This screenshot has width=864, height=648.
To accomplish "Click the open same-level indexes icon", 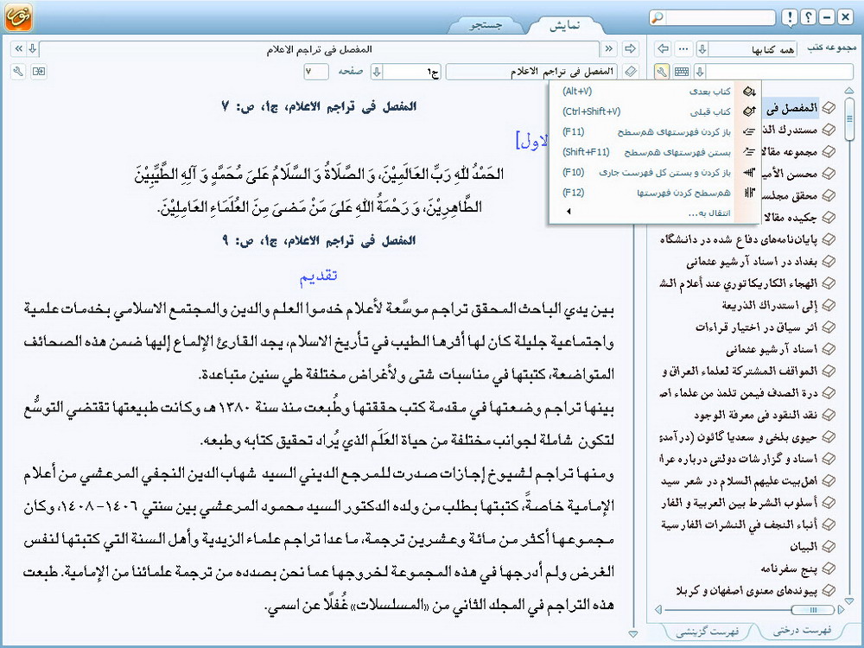I will [749, 131].
